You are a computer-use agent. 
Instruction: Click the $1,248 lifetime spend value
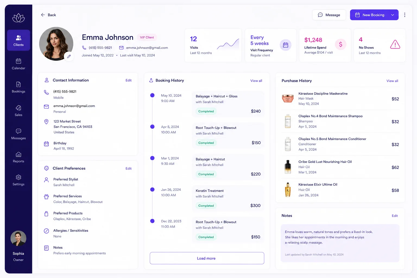313,40
